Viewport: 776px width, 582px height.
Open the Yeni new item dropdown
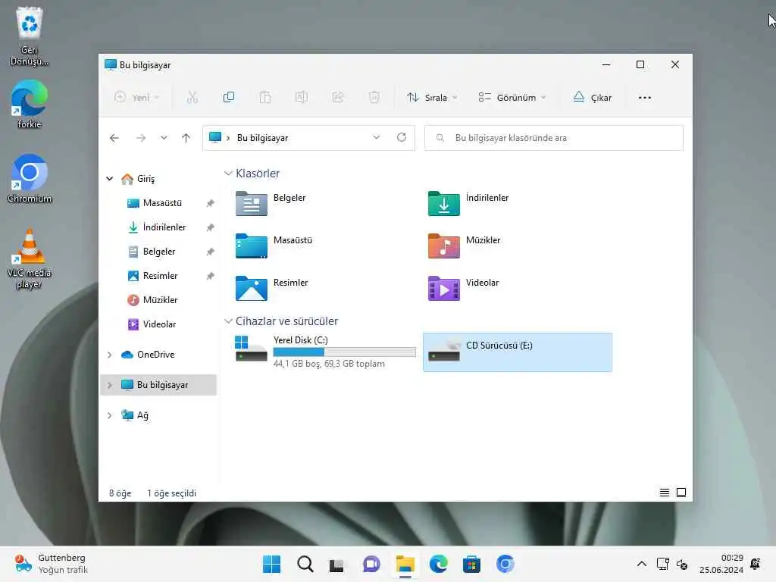[136, 98]
